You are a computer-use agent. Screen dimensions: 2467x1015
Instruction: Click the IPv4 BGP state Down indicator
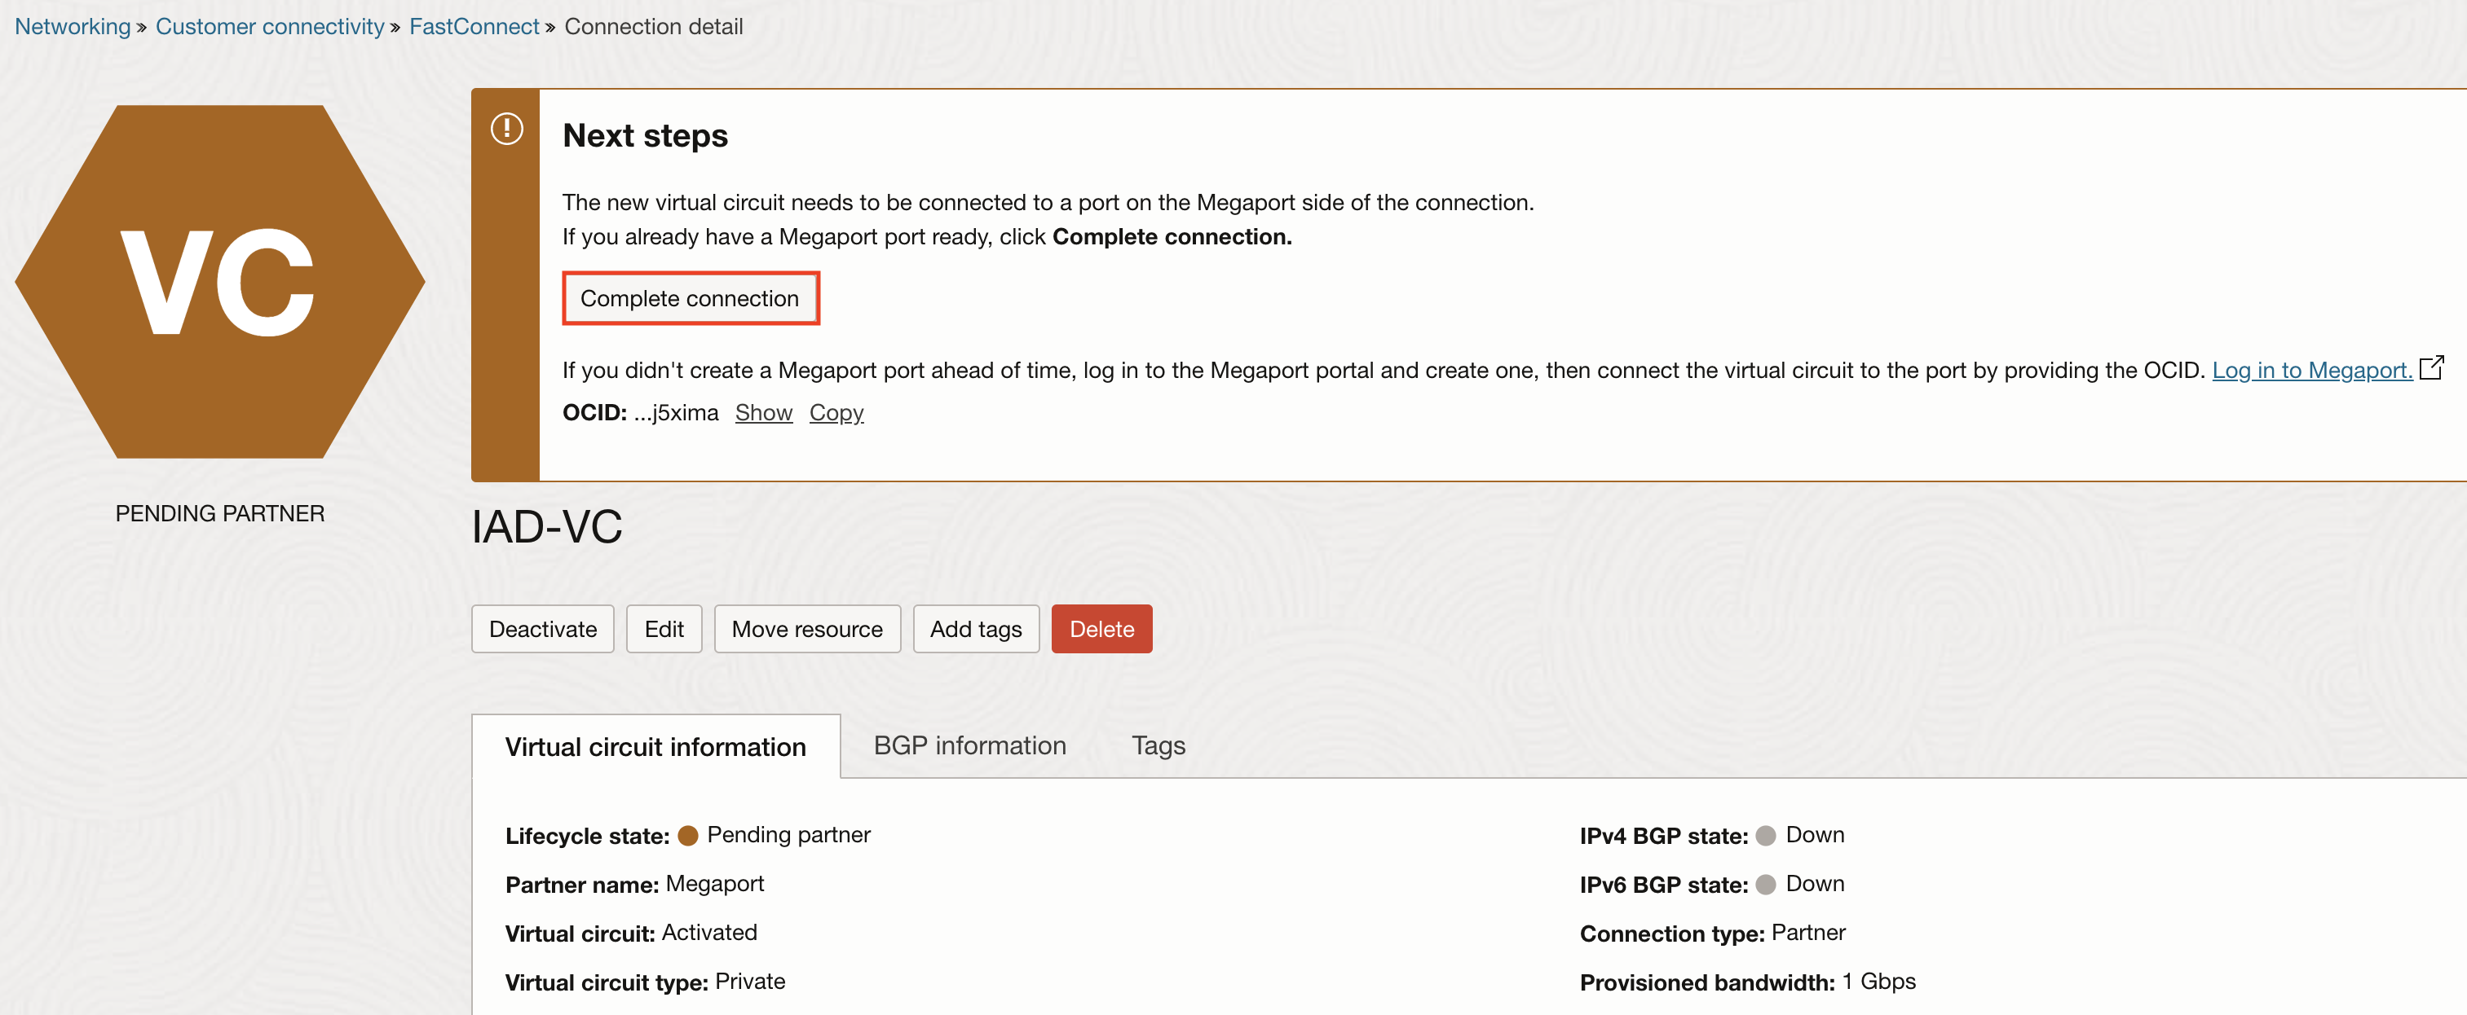(x=1767, y=835)
